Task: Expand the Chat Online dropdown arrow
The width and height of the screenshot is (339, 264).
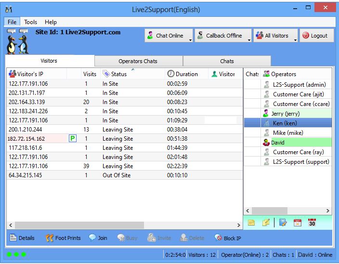Action: [x=191, y=40]
